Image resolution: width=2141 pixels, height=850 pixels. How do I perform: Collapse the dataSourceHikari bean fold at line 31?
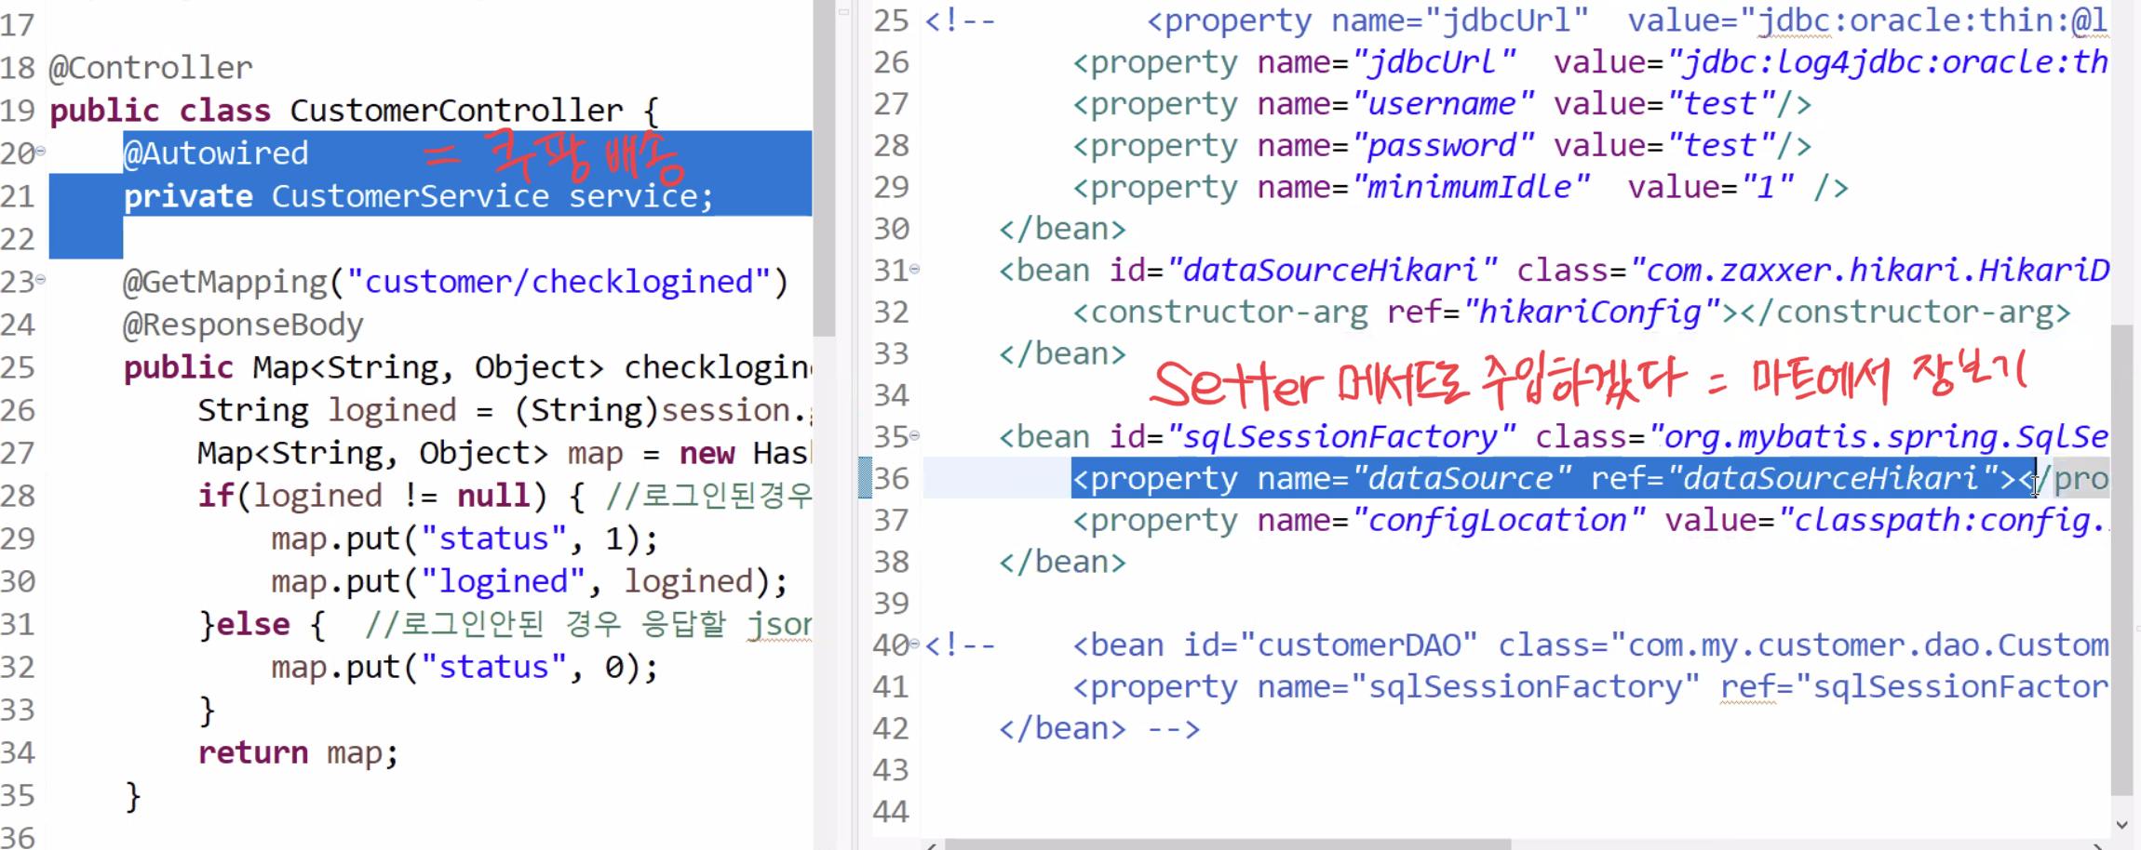(x=914, y=270)
